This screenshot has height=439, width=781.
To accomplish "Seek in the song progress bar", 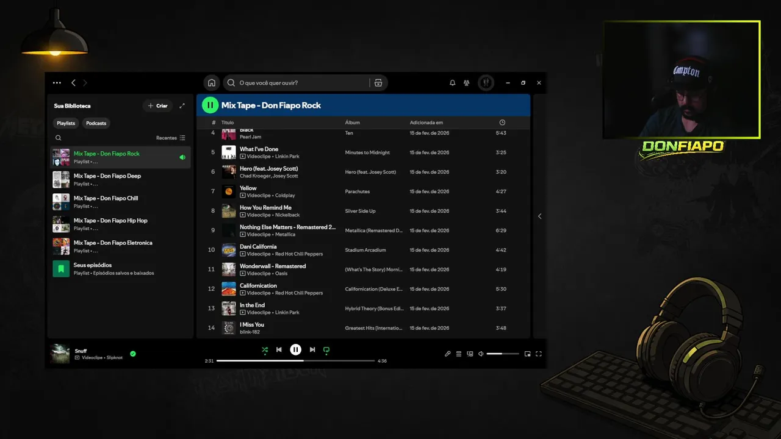I will pyautogui.click(x=295, y=361).
